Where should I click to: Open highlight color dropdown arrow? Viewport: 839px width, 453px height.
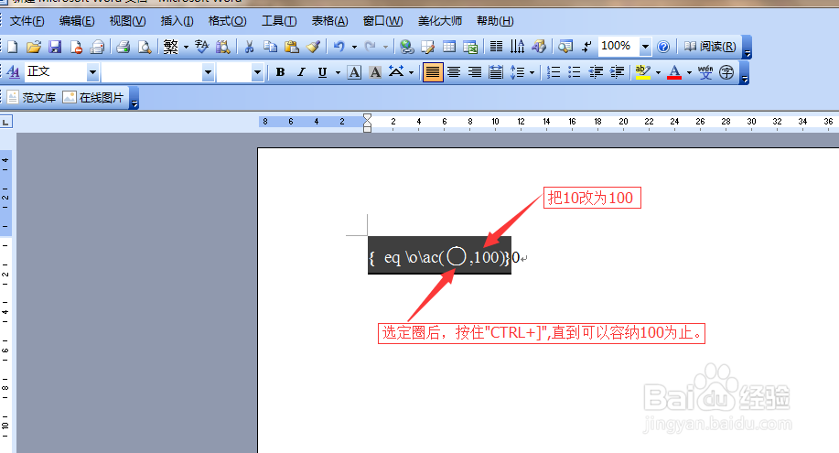[x=658, y=72]
